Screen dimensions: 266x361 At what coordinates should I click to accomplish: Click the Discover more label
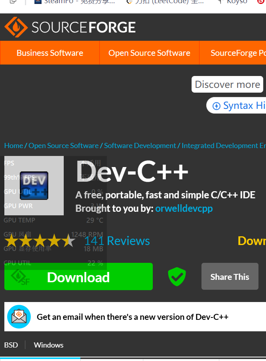click(227, 84)
